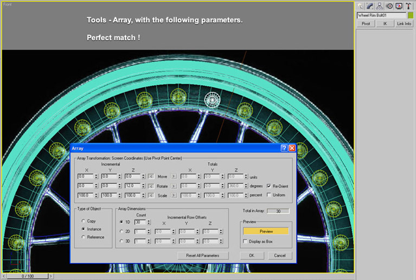Select the Copy object type
Image resolution: width=416 pixels, height=280 pixels.
82,221
